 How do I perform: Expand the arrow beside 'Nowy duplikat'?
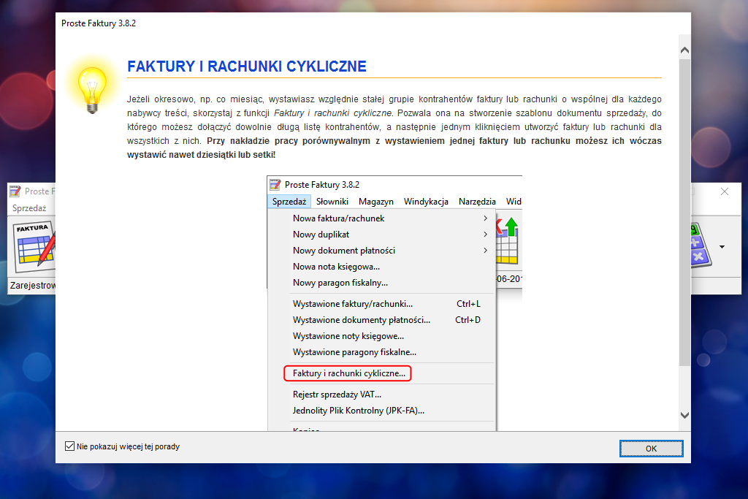(485, 235)
